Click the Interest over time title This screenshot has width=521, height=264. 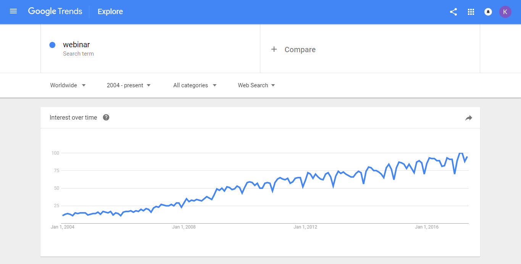point(73,117)
